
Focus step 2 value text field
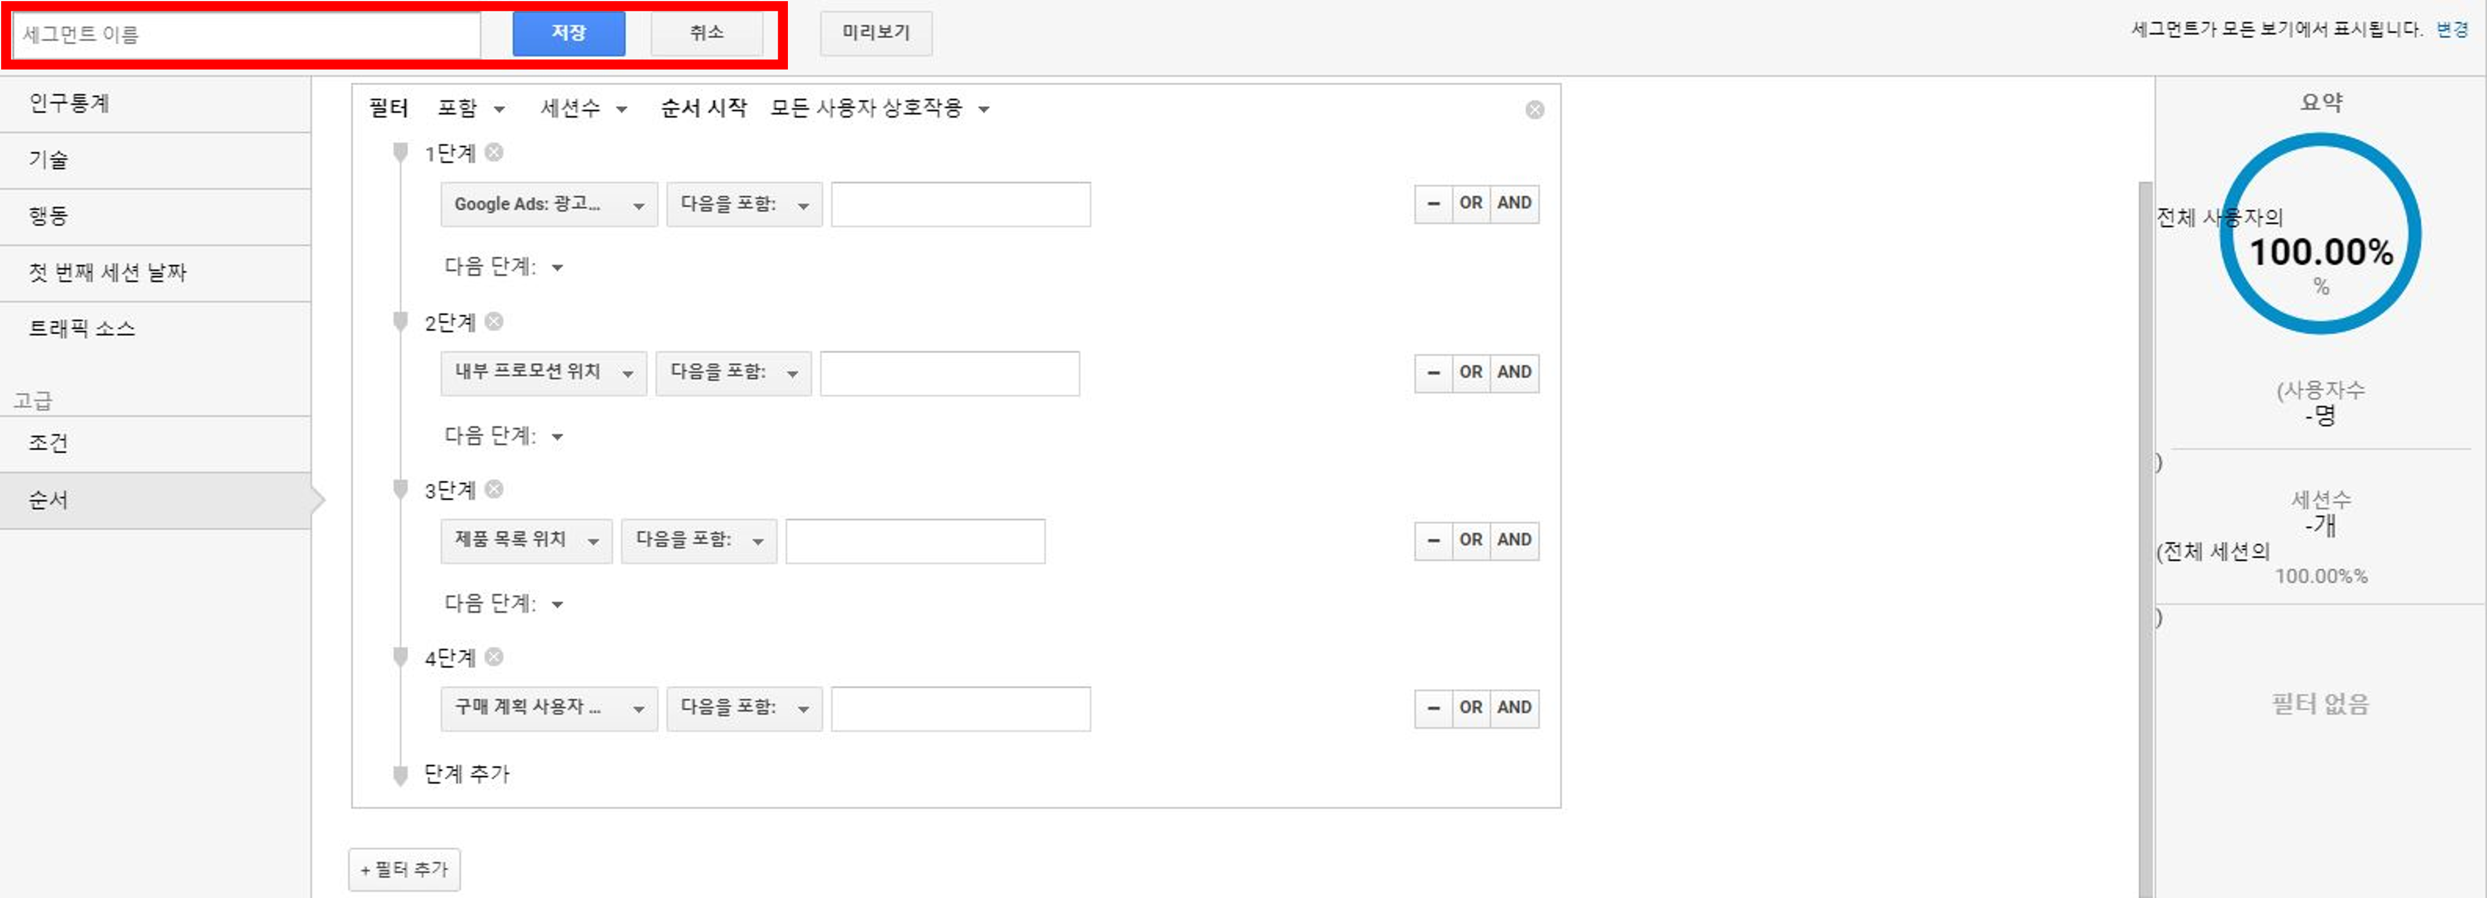[x=950, y=373]
